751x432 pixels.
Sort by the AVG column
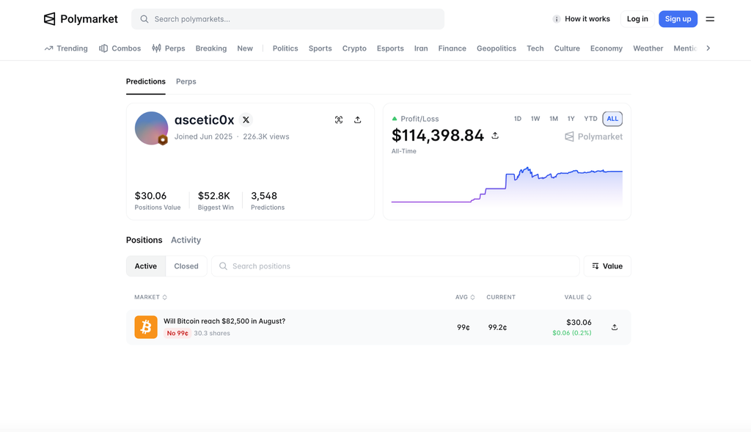pyautogui.click(x=464, y=297)
